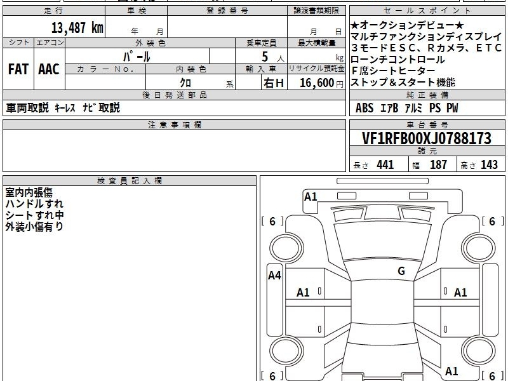Click the 後日発送部品 header

click(x=174, y=95)
